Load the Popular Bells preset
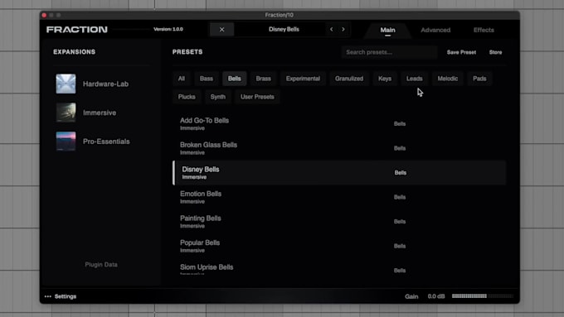This screenshot has height=317, width=564. coord(339,246)
